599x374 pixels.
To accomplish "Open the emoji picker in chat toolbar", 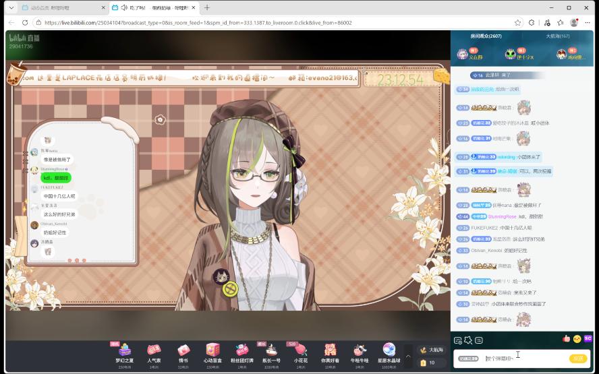I will [x=577, y=338].
